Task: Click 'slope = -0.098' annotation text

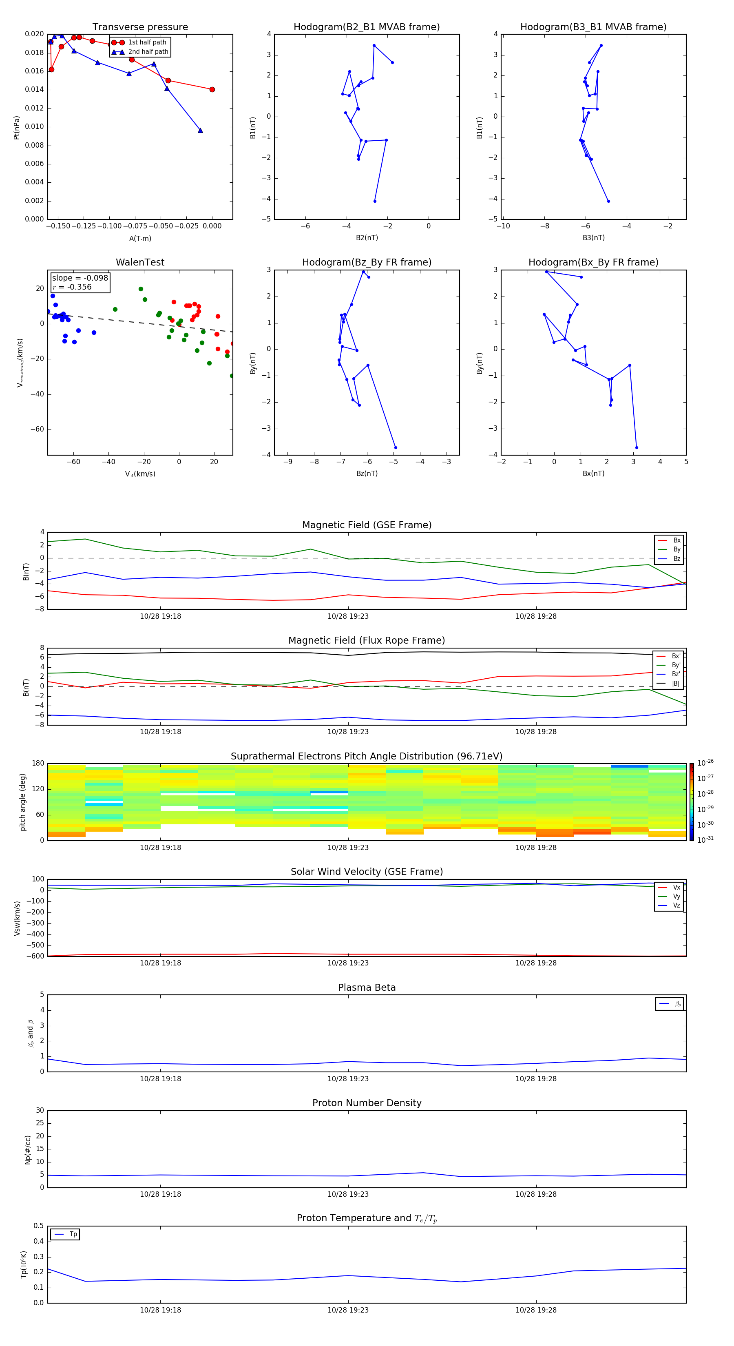Action: coord(80,278)
